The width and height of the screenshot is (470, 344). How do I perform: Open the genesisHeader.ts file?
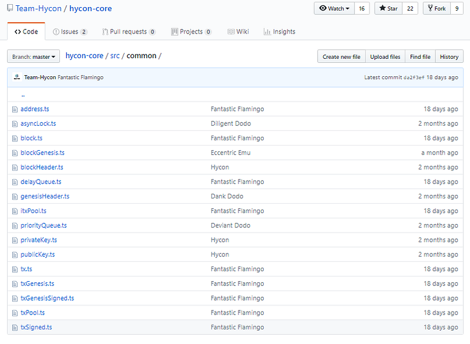click(x=45, y=196)
